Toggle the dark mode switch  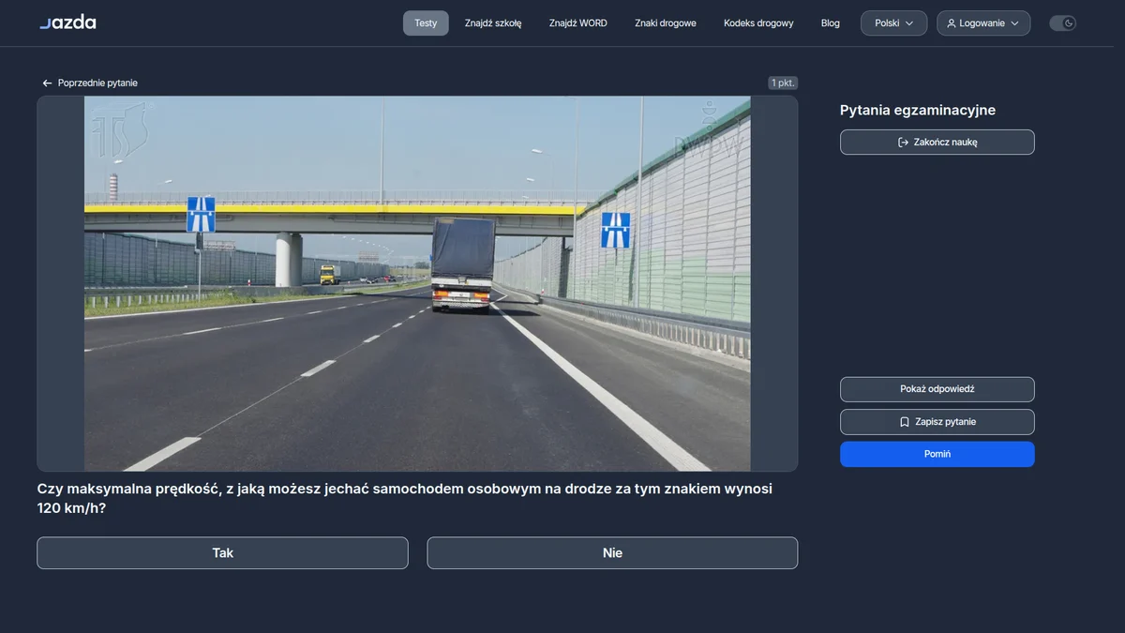click(x=1062, y=23)
